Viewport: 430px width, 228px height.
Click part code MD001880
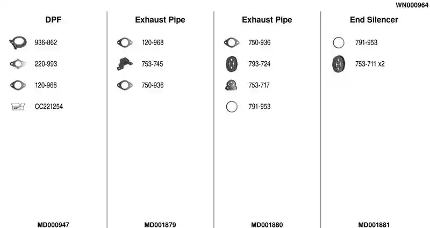tap(267, 225)
